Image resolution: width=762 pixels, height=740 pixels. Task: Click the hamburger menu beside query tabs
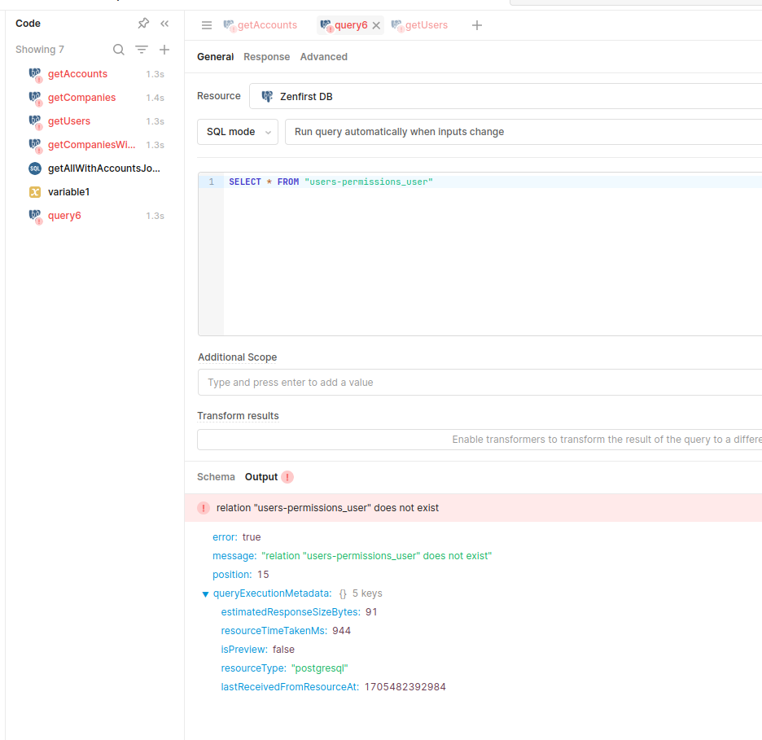pos(207,25)
